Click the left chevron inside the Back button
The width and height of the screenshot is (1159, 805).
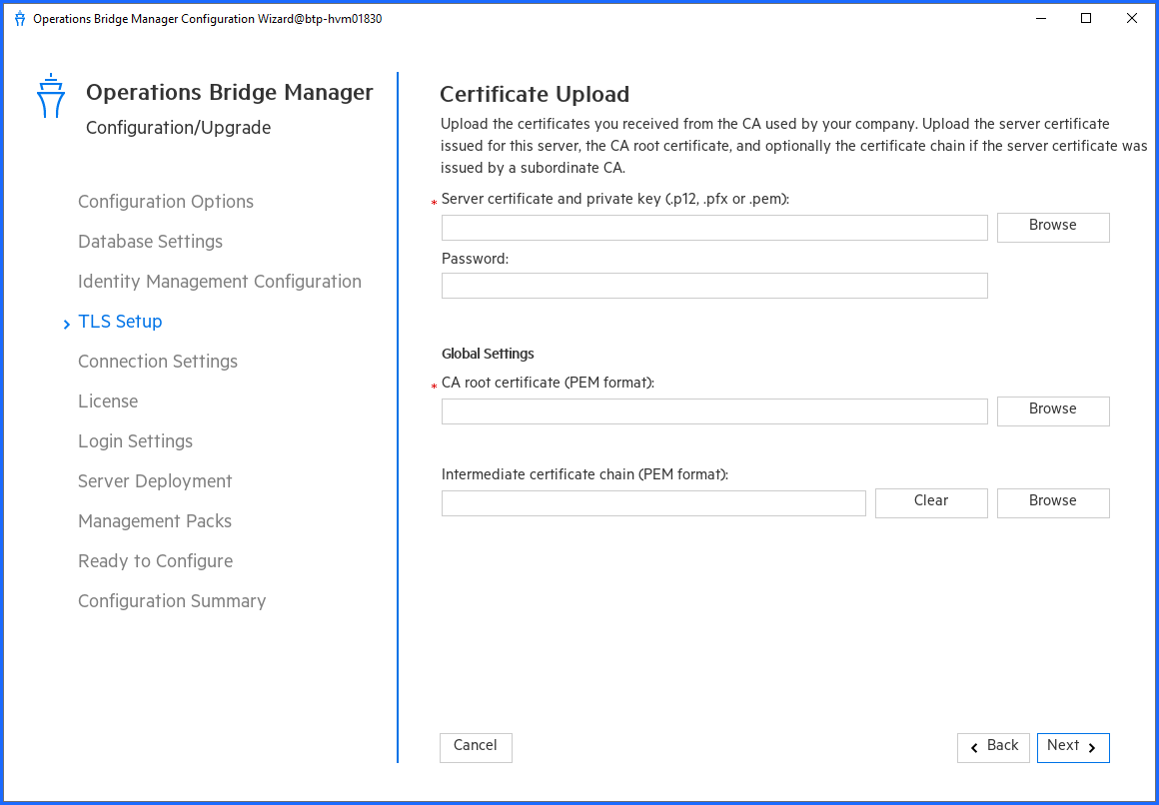click(974, 747)
